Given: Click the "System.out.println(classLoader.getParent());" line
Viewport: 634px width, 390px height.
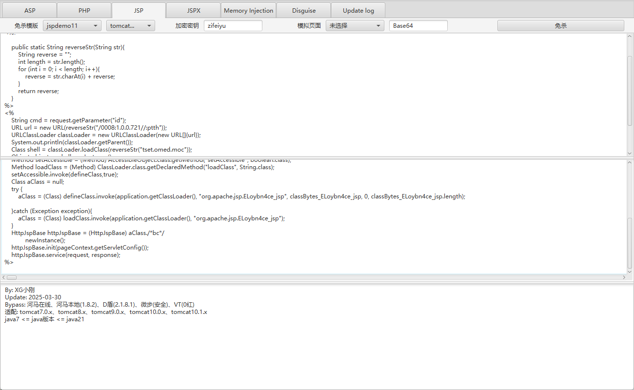Looking at the screenshot, I should [72, 142].
